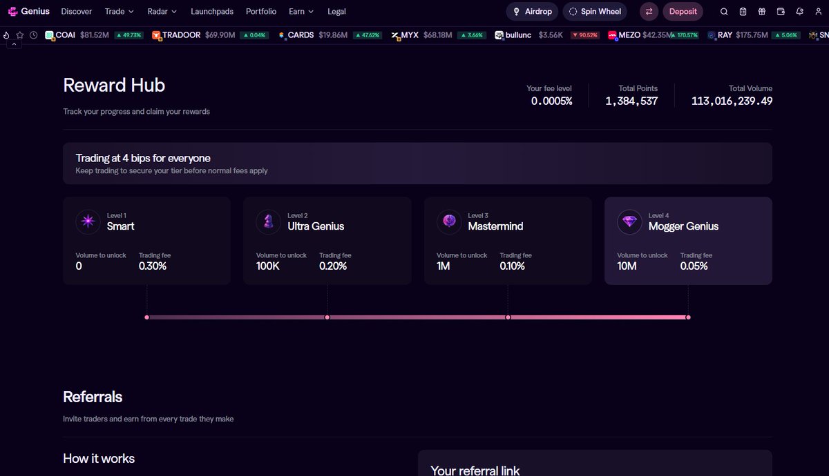
Task: Click the Mastermind brain icon
Action: (x=450, y=221)
